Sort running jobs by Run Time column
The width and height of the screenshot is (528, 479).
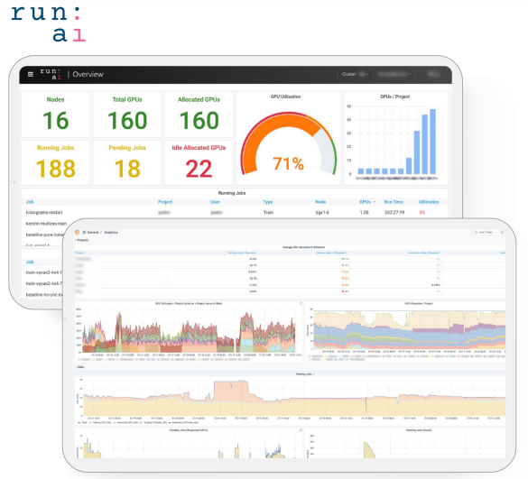394,202
